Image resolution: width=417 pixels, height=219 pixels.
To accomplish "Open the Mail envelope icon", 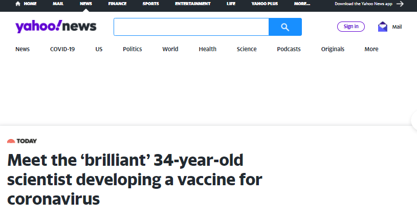I will 383,27.
